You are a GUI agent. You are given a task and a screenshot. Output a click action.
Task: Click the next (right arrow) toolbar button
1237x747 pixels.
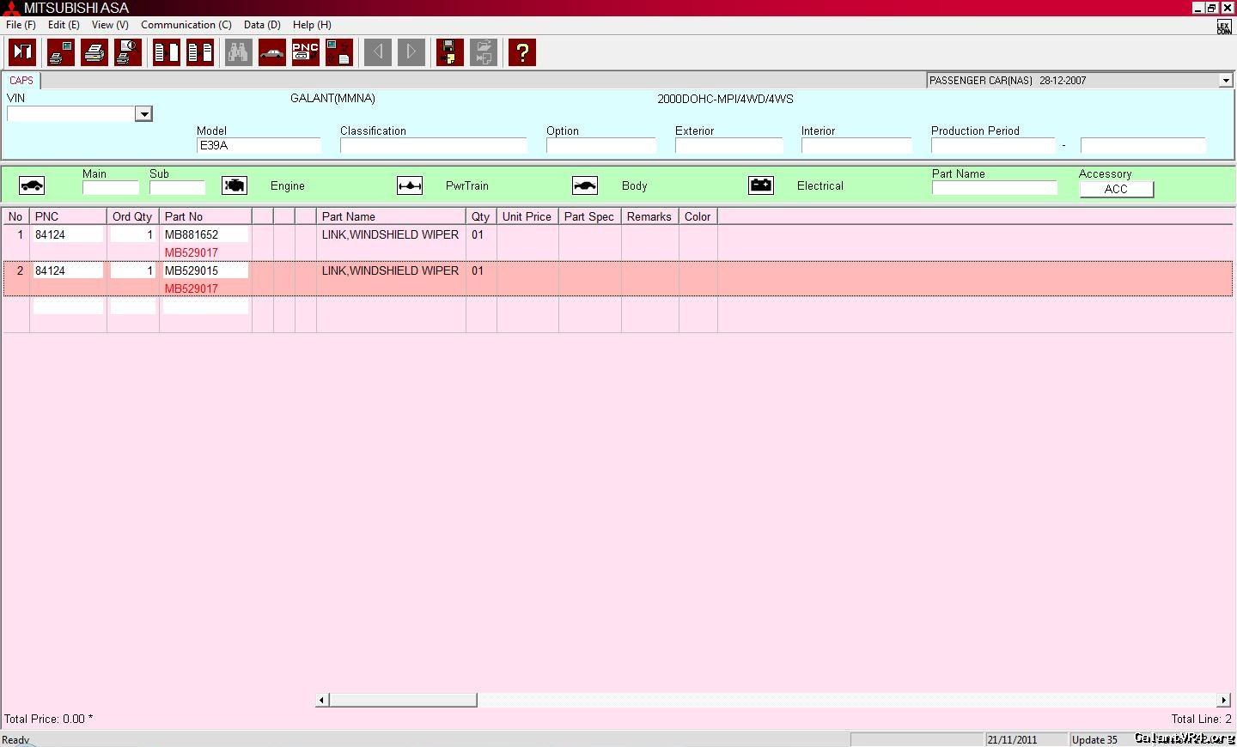[x=411, y=52]
